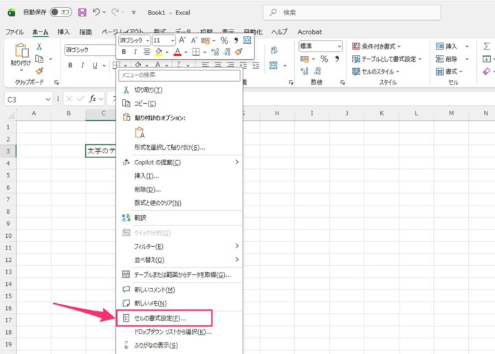Select the Cut scissors icon in ribbon
This screenshot has height=354, width=495.
(x=40, y=46)
